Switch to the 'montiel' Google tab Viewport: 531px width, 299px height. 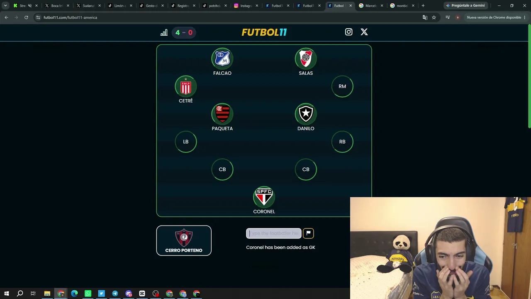(402, 6)
